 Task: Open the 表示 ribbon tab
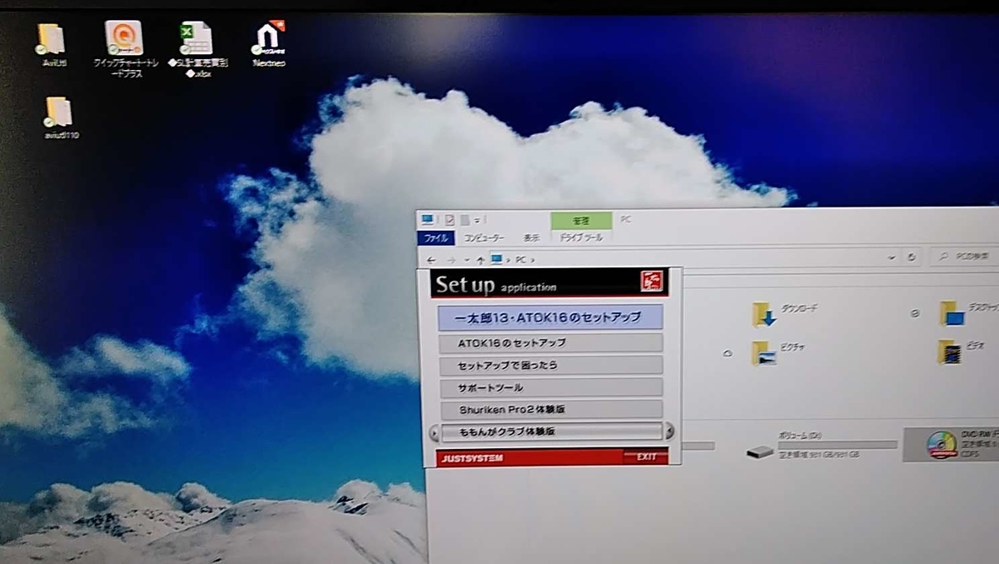531,238
